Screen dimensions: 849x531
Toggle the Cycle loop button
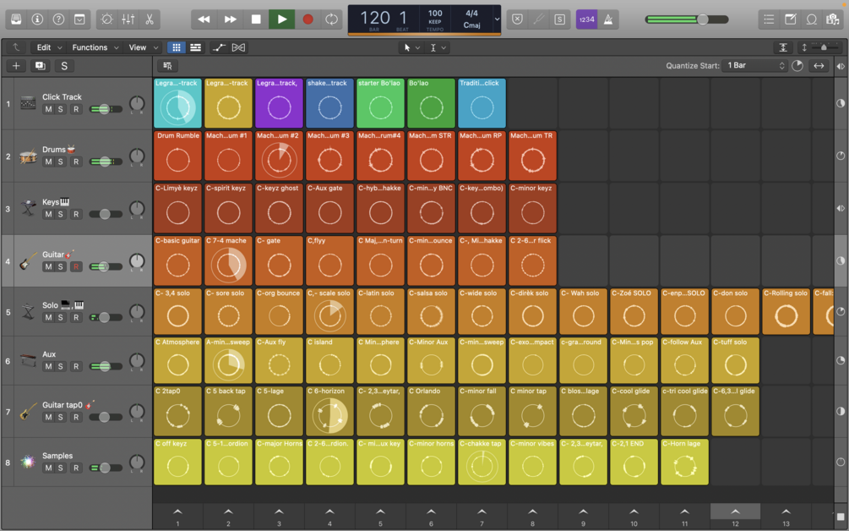[331, 19]
